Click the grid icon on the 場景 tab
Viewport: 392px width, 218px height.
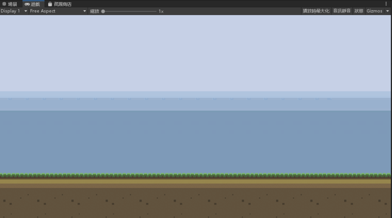coord(4,4)
